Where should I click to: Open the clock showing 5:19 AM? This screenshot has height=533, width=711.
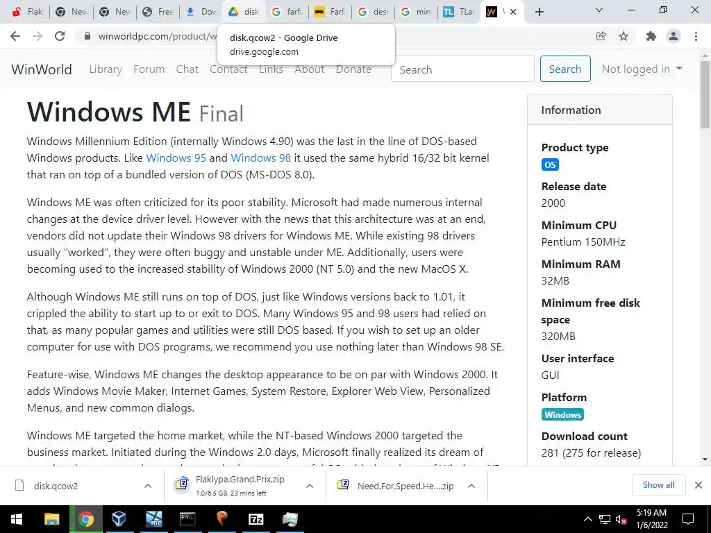coord(652,519)
